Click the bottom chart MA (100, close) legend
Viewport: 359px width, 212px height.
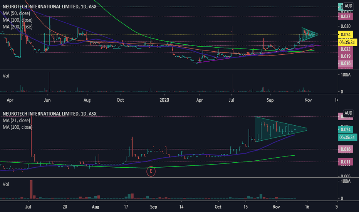point(18,127)
